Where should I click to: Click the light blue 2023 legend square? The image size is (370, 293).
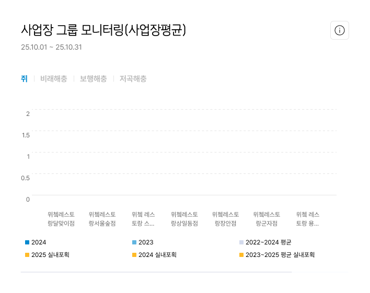(134, 242)
